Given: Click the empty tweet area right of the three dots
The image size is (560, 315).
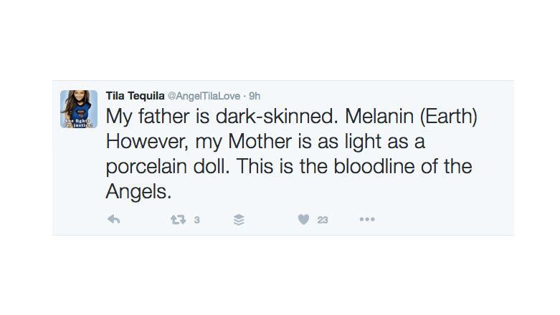Looking at the screenshot, I should coord(445,220).
